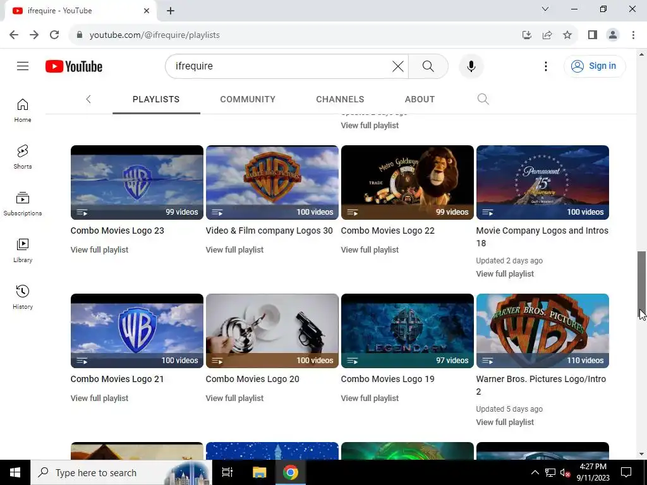Viewport: 647px width, 485px height.
Task: Click the Combo Movies Logo 23 title
Action: pos(117,231)
